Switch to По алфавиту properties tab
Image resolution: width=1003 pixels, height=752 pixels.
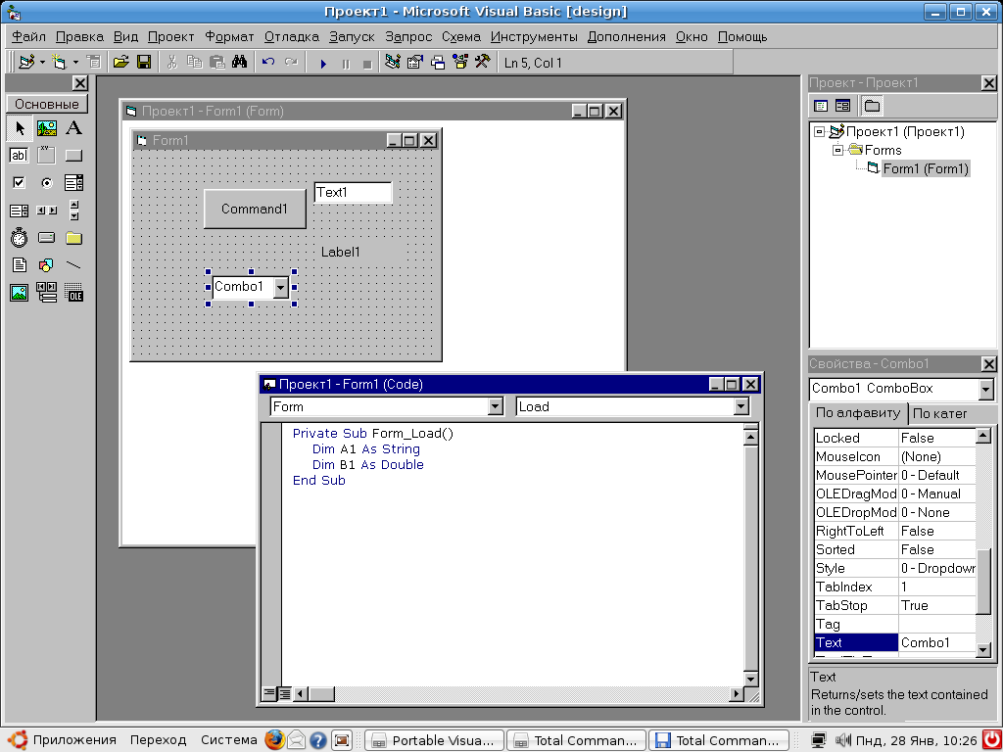(x=858, y=413)
